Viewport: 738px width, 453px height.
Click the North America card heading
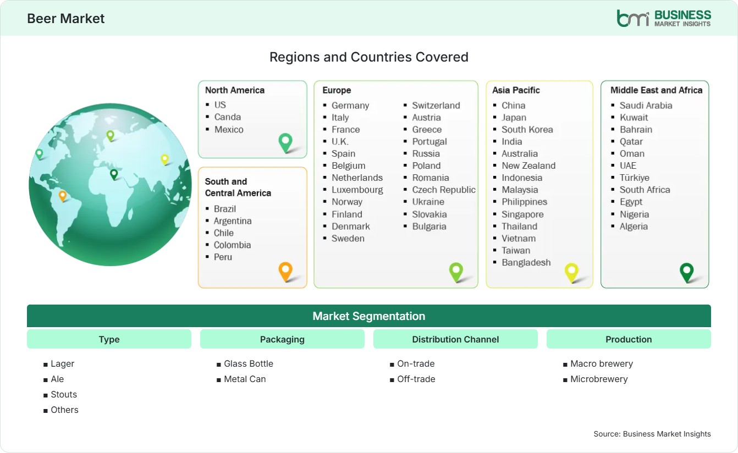point(235,90)
